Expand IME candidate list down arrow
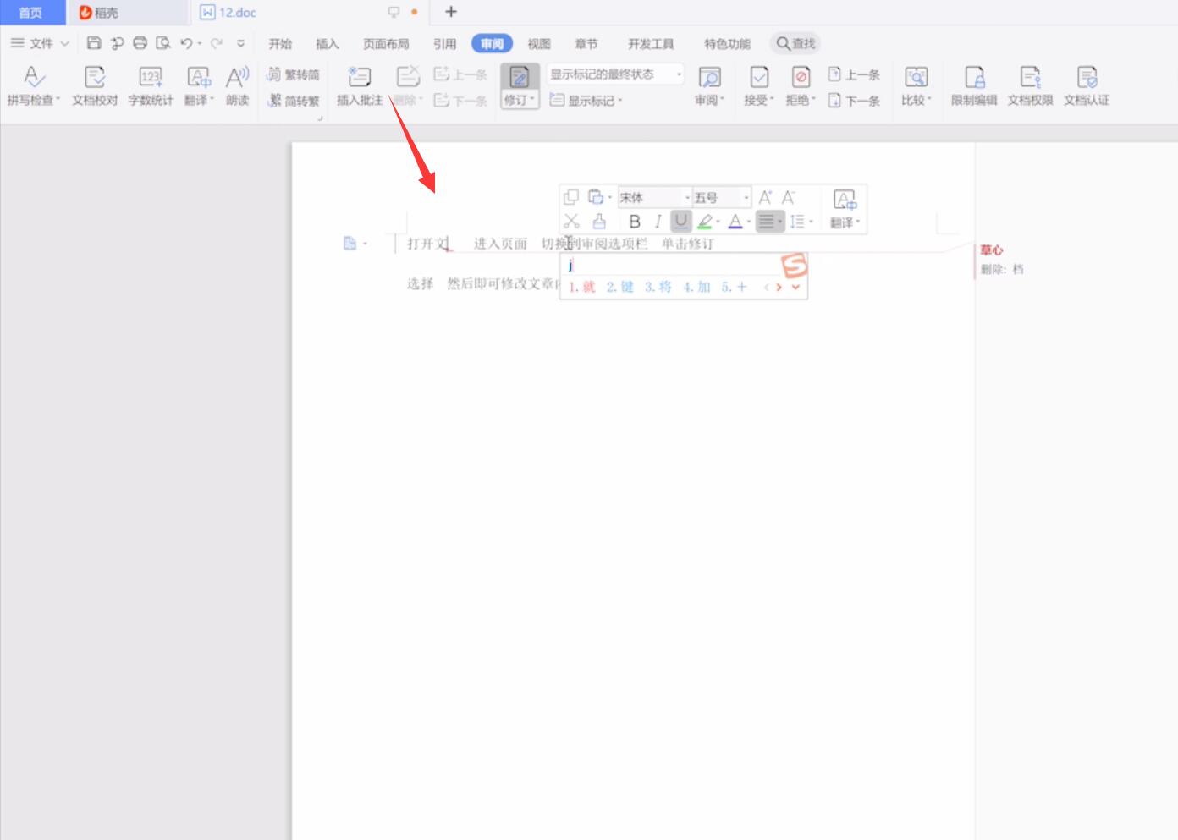1178x840 pixels. [x=795, y=287]
